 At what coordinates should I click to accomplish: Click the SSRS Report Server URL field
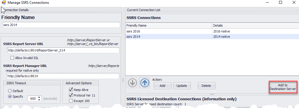63,50
